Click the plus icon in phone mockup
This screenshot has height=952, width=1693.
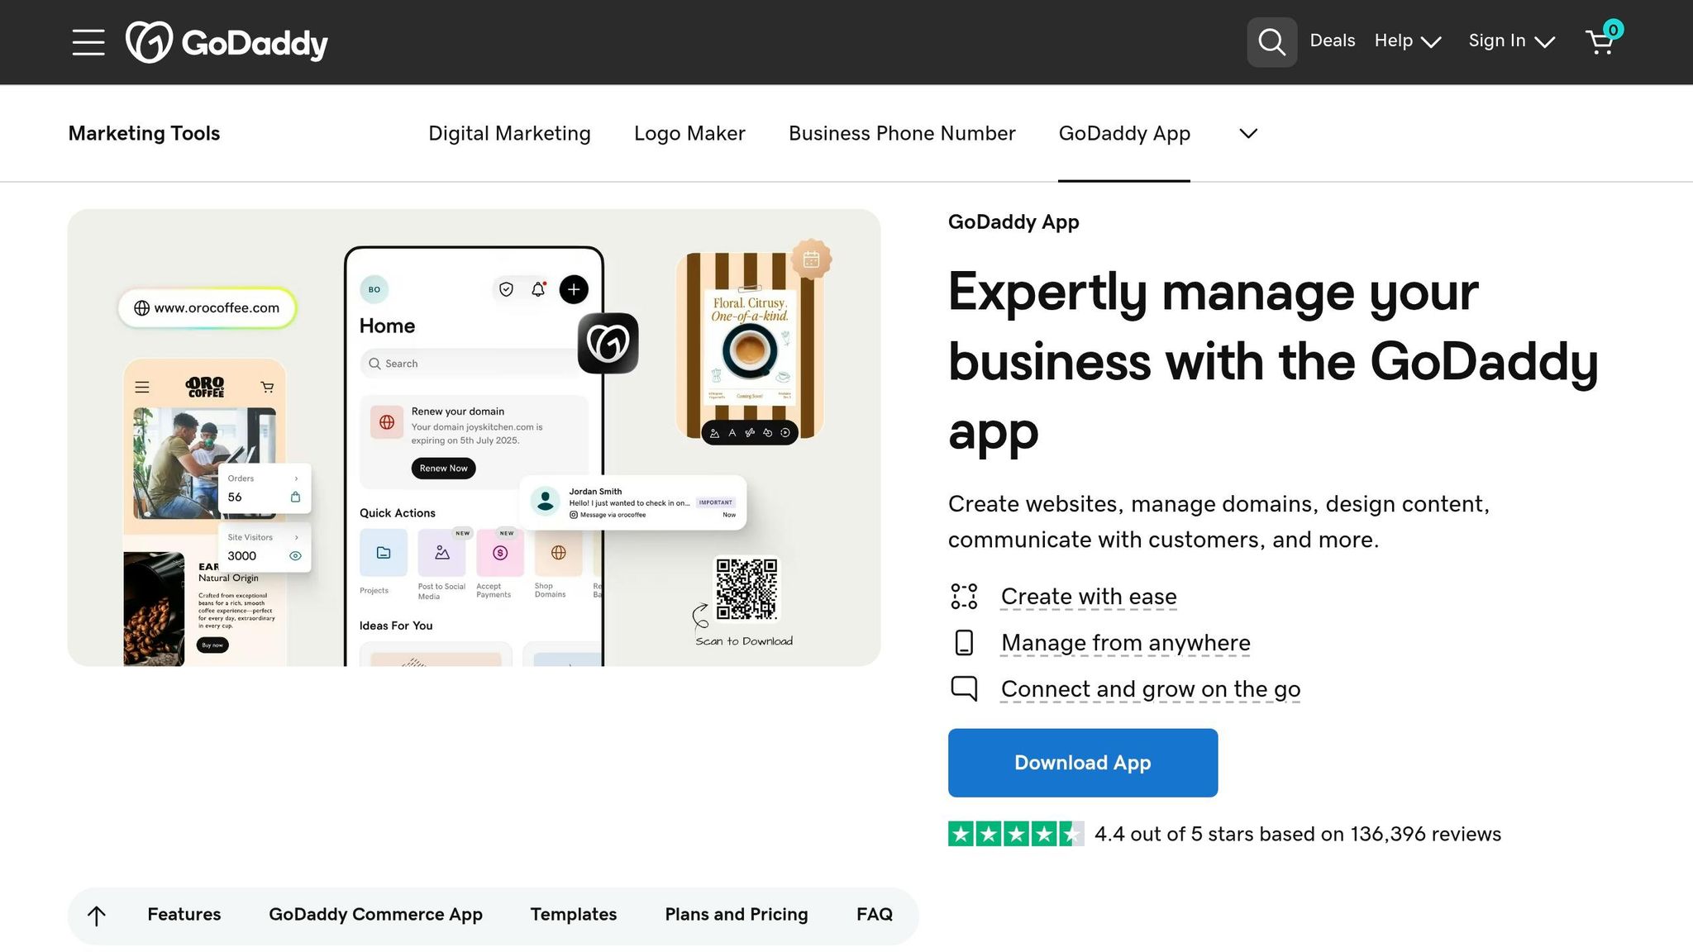(x=574, y=289)
